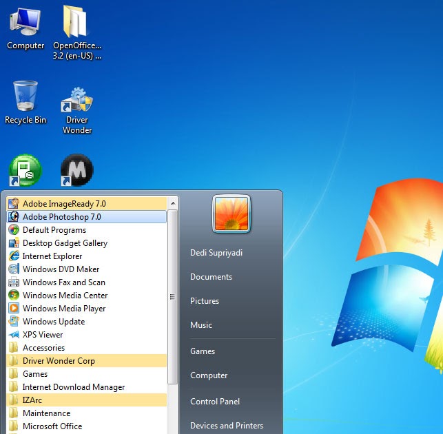Click the black M shortcut icon on desktop
The image size is (443, 434).
77,170
